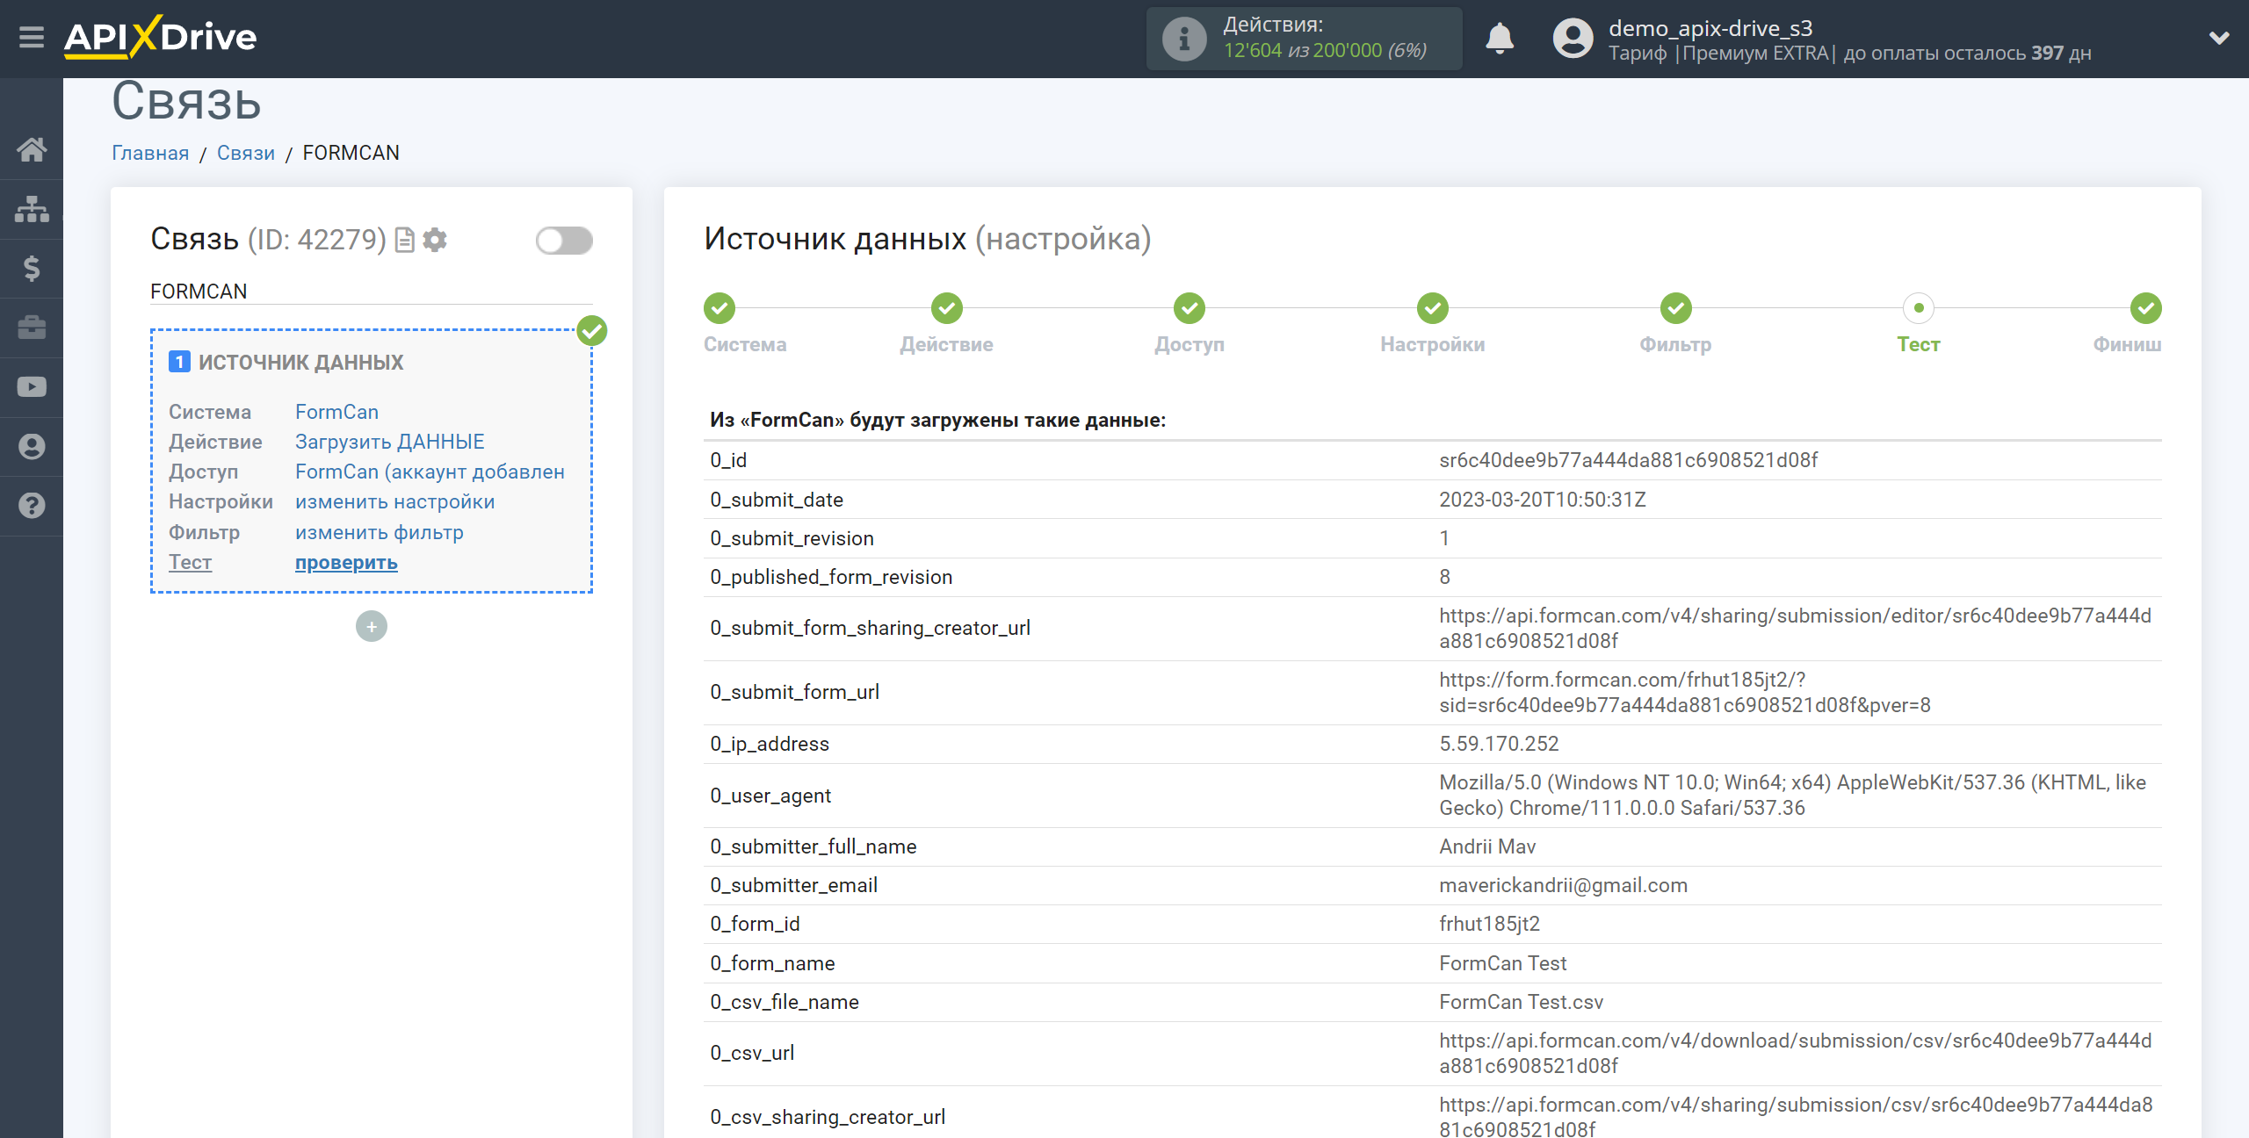Add a new block with plus button
The height and width of the screenshot is (1138, 2249).
click(372, 626)
